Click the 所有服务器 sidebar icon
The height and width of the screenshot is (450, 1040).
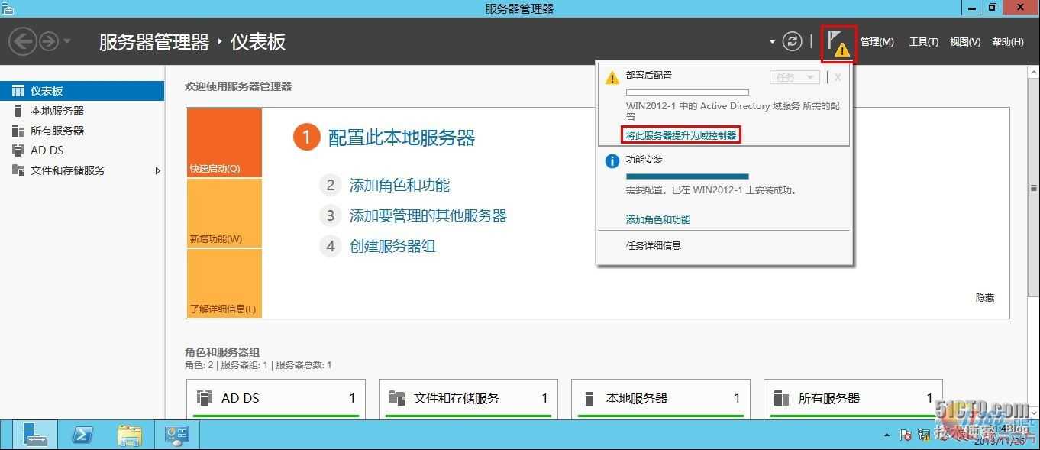[18, 131]
